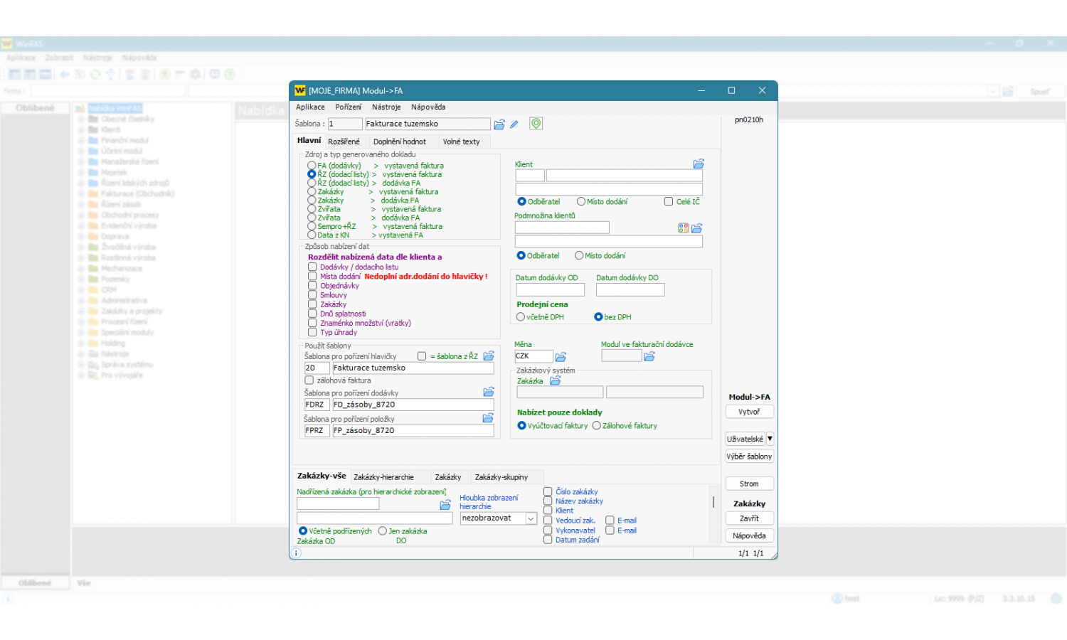The width and height of the screenshot is (1067, 640).
Task: Switch to the Rozšířené tab
Action: coord(344,142)
